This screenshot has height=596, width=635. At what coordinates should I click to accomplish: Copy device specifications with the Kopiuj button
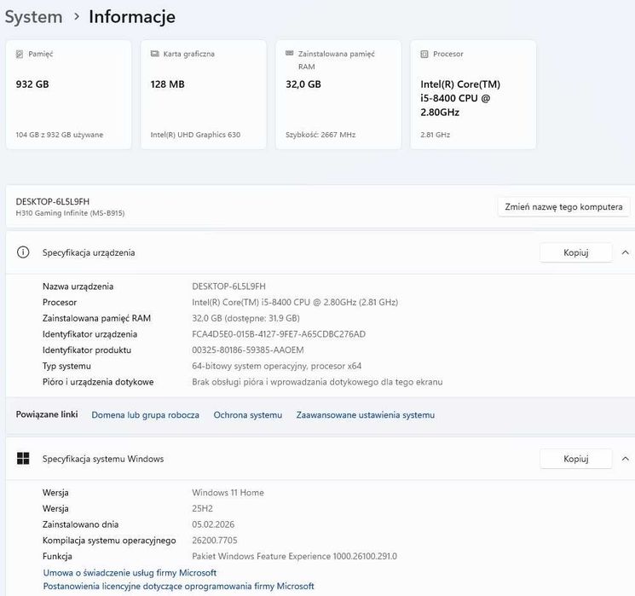pyautogui.click(x=576, y=252)
